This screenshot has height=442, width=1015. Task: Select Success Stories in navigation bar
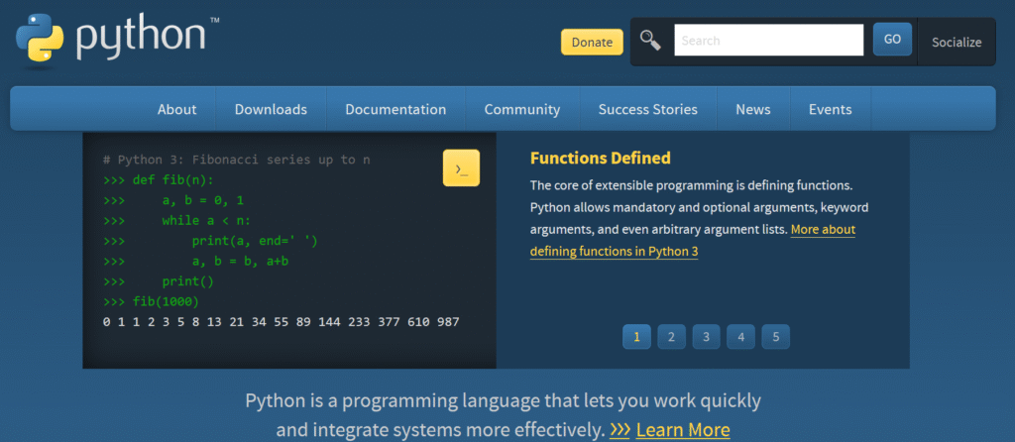coord(647,109)
